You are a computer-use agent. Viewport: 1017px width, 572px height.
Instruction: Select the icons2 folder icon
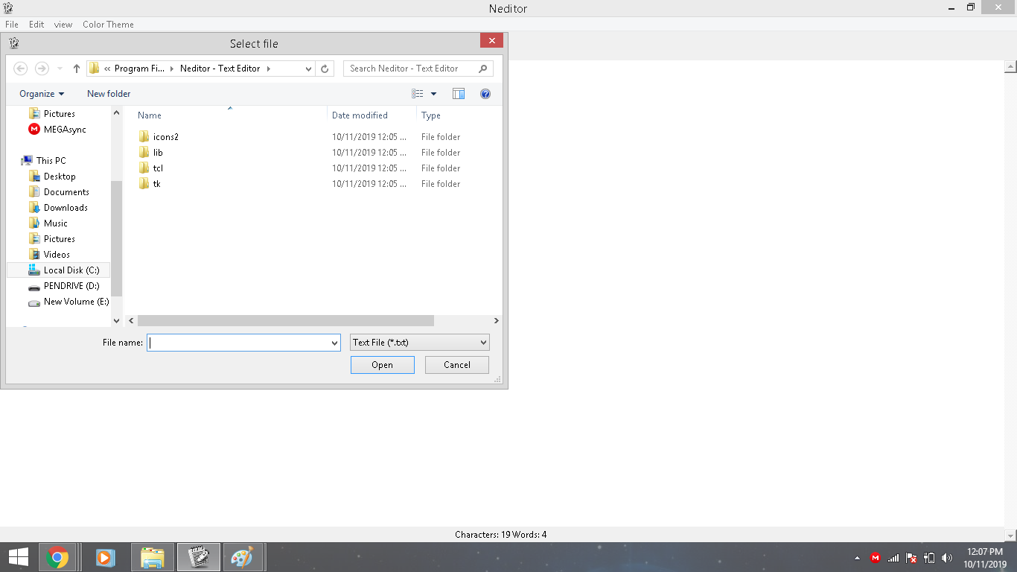coord(144,137)
